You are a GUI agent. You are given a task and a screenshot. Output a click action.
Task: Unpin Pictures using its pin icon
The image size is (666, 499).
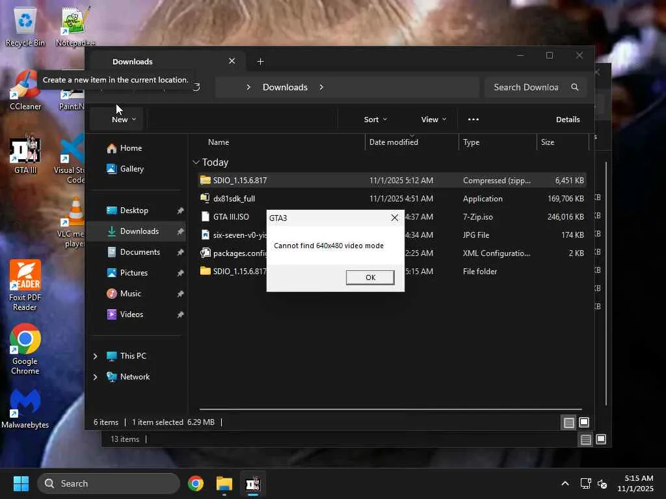(x=181, y=273)
